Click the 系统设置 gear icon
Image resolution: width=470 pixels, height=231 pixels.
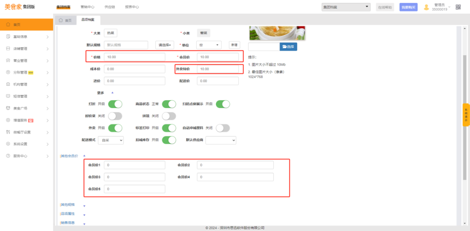point(8,144)
